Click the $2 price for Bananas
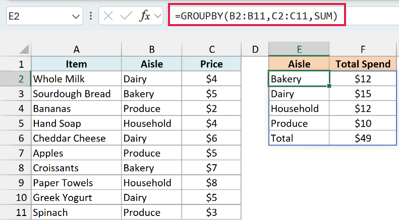Viewport: 399px width, 220px height. coord(211,108)
